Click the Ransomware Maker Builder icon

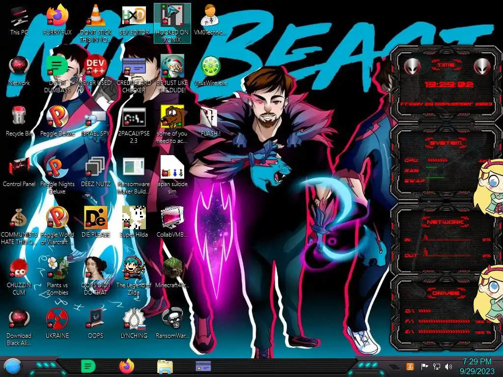point(134,176)
